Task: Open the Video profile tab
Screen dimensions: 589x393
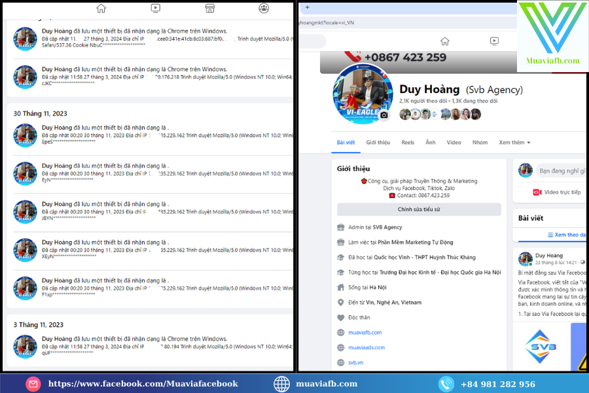Action: [x=454, y=143]
